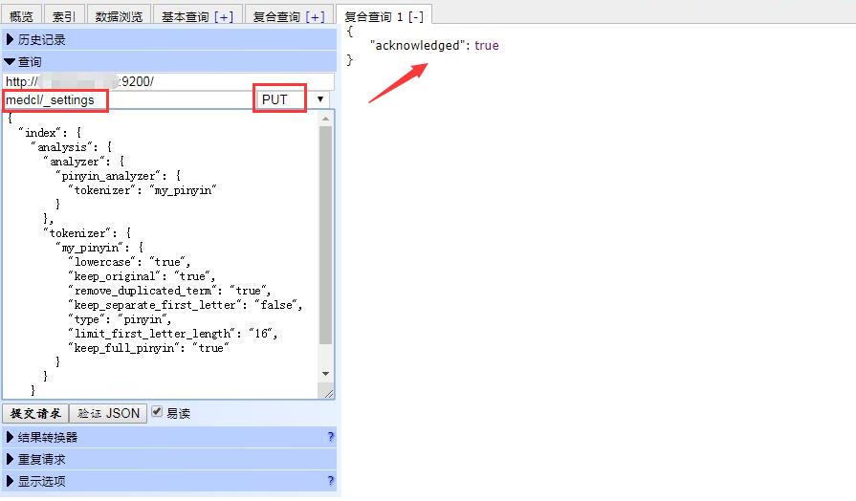Click the body editor scrollbar thumb
This screenshot has height=501, width=856.
point(325,235)
